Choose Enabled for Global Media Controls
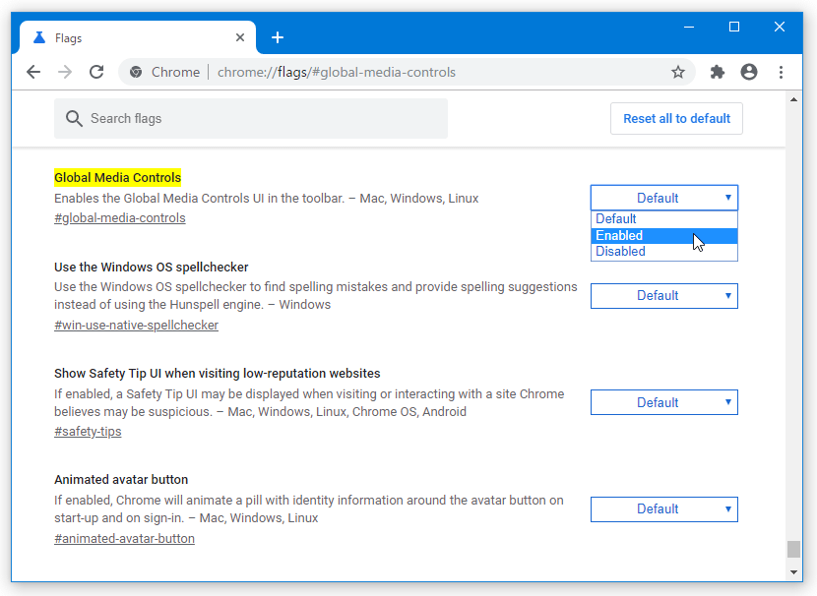This screenshot has height=596, width=817. pos(663,236)
